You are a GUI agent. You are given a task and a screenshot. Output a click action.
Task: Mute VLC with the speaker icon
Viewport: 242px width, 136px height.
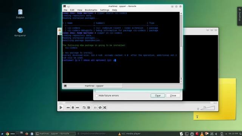(198, 109)
